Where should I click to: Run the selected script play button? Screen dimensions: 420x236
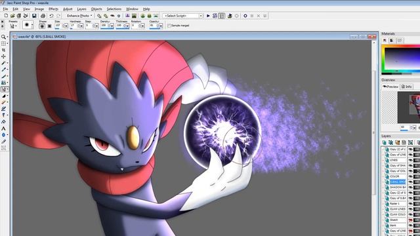208,16
